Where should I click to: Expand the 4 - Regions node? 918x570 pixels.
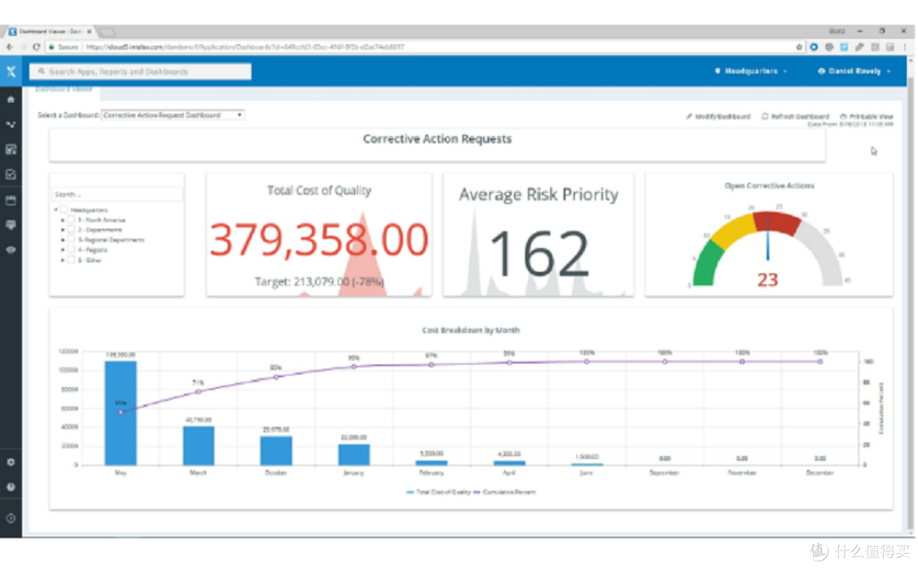coord(63,250)
